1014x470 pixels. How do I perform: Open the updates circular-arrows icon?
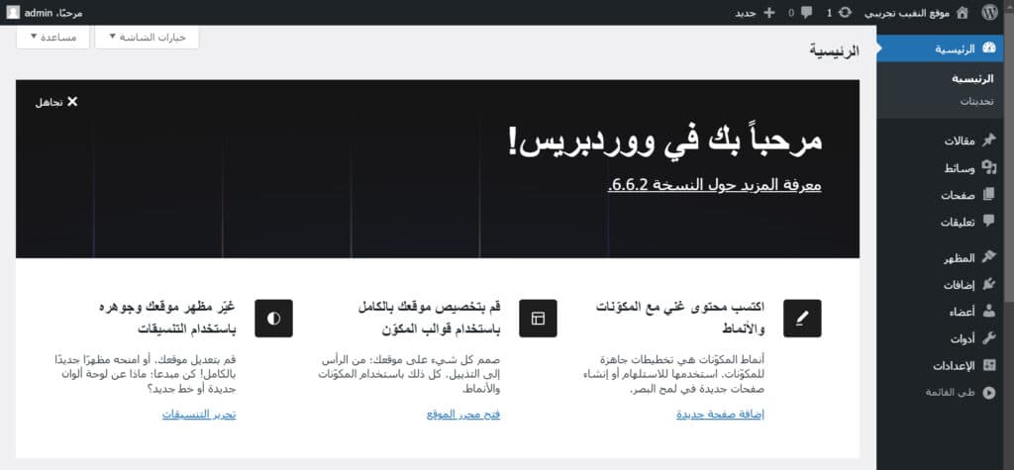[846, 12]
